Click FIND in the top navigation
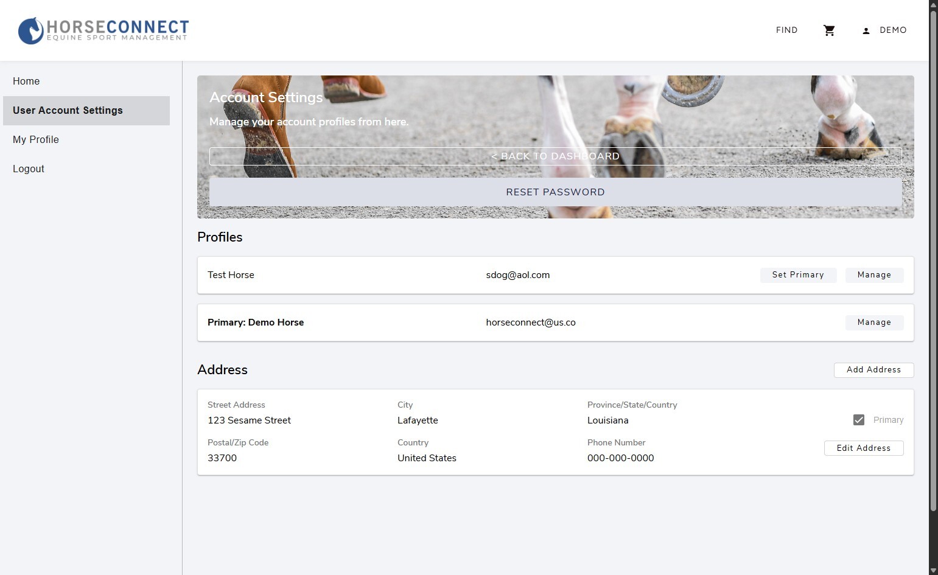The width and height of the screenshot is (938, 575). (x=786, y=30)
